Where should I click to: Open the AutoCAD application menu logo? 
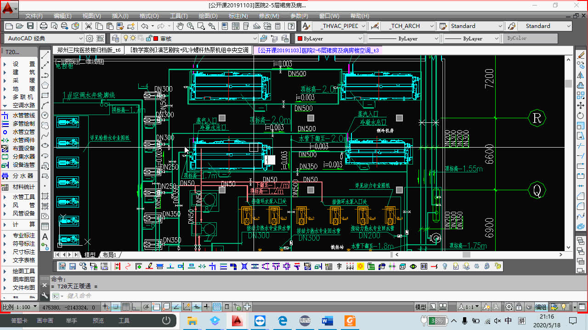tap(9, 9)
